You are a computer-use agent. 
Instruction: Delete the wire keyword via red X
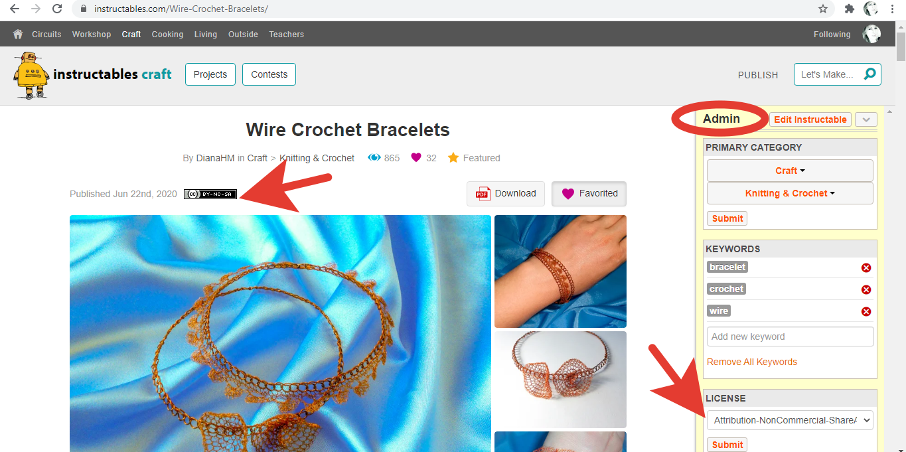pos(866,312)
